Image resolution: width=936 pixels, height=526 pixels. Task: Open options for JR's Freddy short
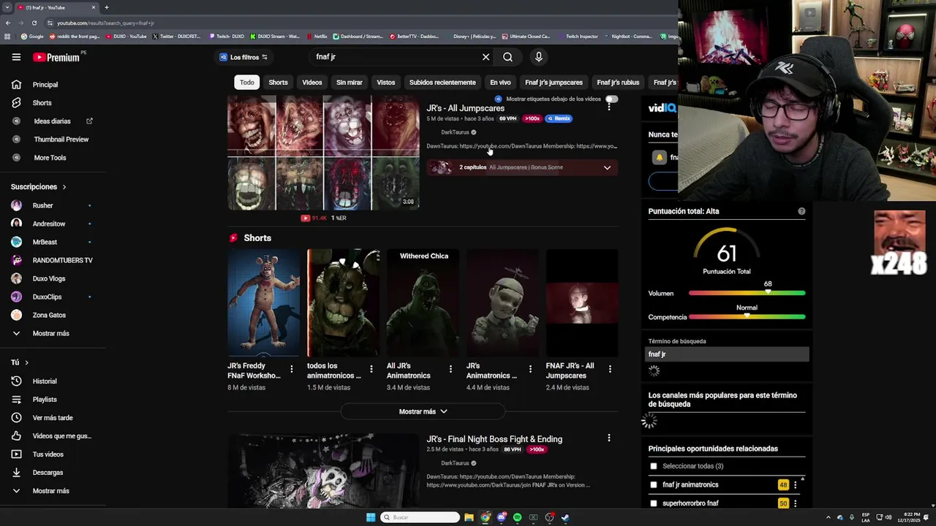point(291,369)
